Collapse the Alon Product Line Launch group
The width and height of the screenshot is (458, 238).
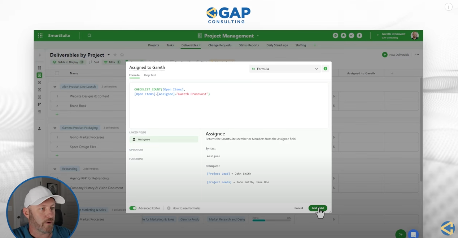click(x=55, y=87)
